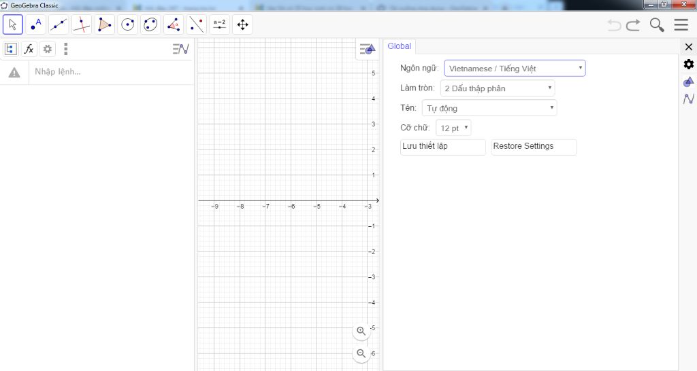Open the Ngôn ngữ language dropdown
The image size is (697, 371).
(515, 69)
